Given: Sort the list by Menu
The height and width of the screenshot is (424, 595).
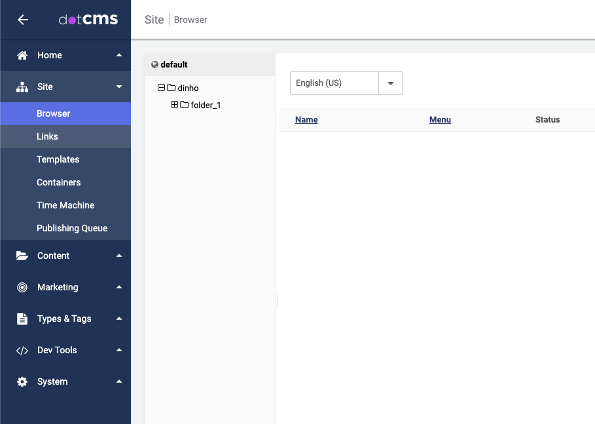Looking at the screenshot, I should pos(439,120).
